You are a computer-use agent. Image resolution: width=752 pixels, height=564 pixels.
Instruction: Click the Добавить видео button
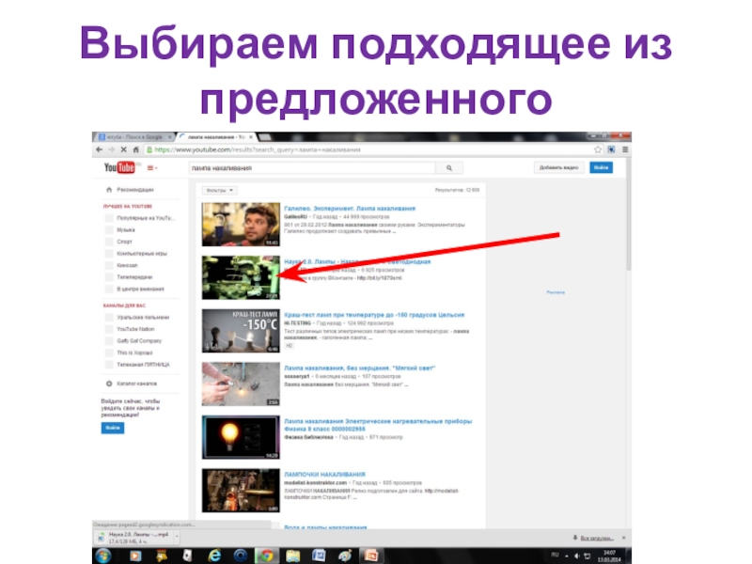tap(558, 167)
